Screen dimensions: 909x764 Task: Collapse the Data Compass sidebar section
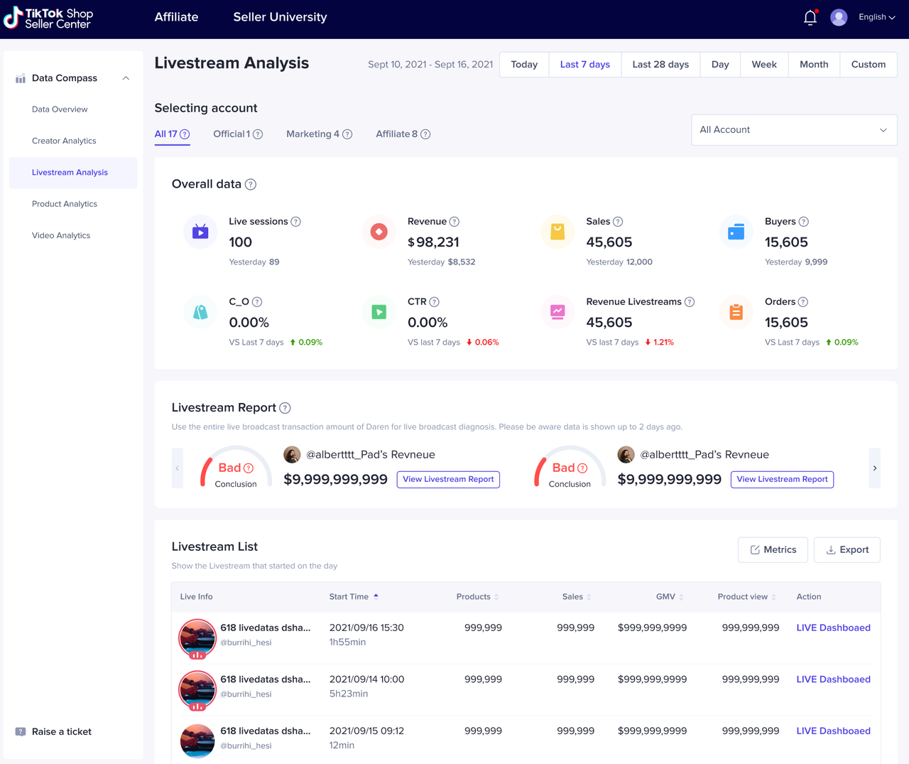(x=126, y=78)
